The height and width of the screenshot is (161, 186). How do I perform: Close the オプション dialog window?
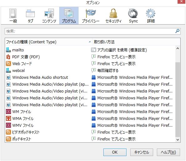181,2
